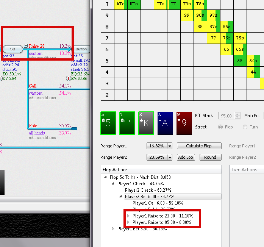This screenshot has width=264, height=247.
Task: Select the 88 cell in range grid
Action: [200, 27]
